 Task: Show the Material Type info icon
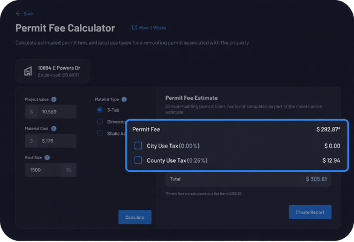coord(124,99)
